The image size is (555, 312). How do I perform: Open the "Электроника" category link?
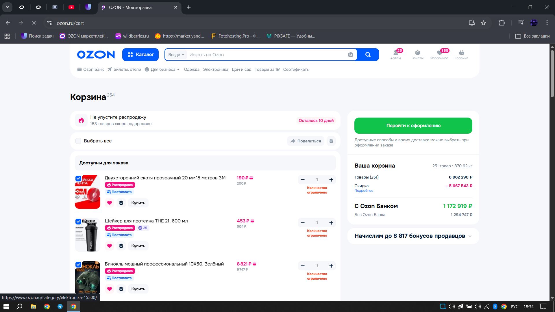click(215, 69)
